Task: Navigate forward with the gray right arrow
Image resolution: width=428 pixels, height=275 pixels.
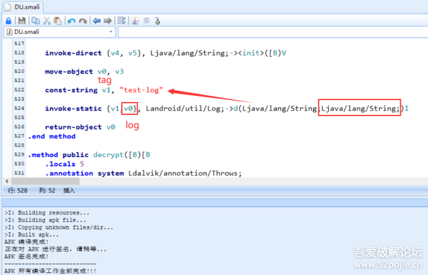Action: tap(108, 21)
